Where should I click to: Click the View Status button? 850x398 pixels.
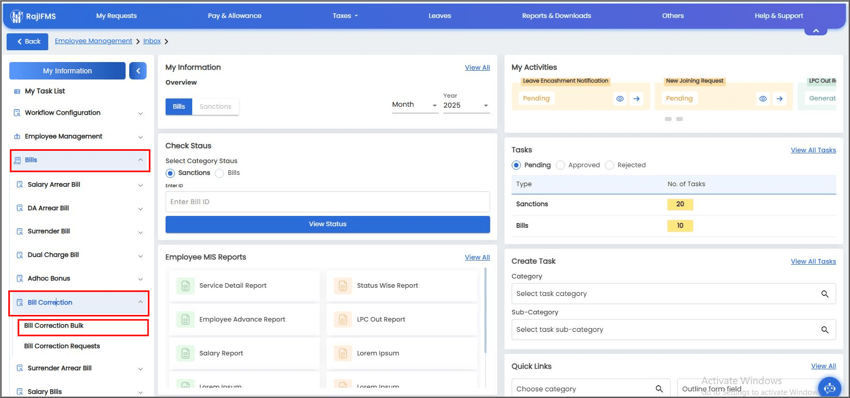(328, 224)
